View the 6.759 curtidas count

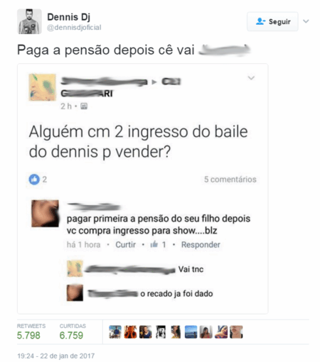(71, 335)
